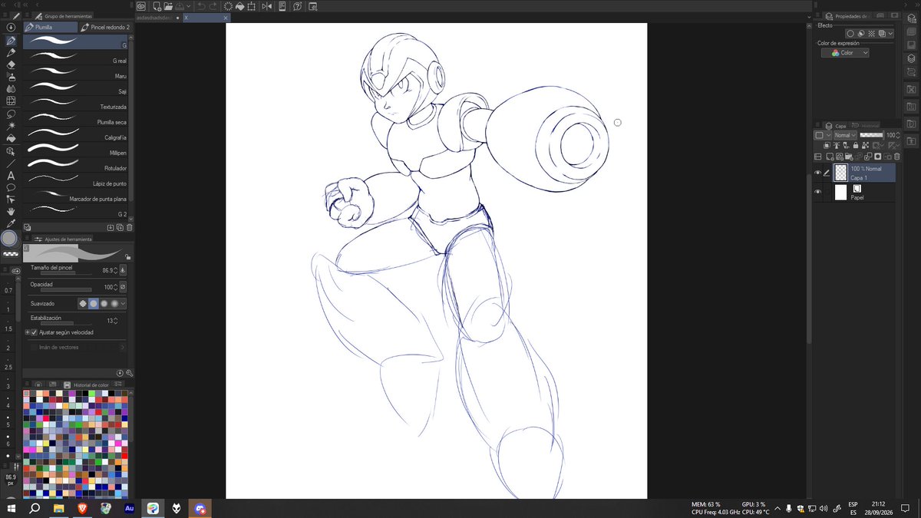Expand the Suavizado options dropdown arrow

pos(123,303)
